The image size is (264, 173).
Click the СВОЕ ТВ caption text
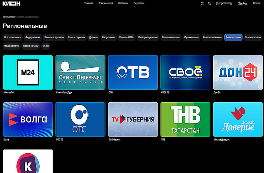click(x=165, y=92)
